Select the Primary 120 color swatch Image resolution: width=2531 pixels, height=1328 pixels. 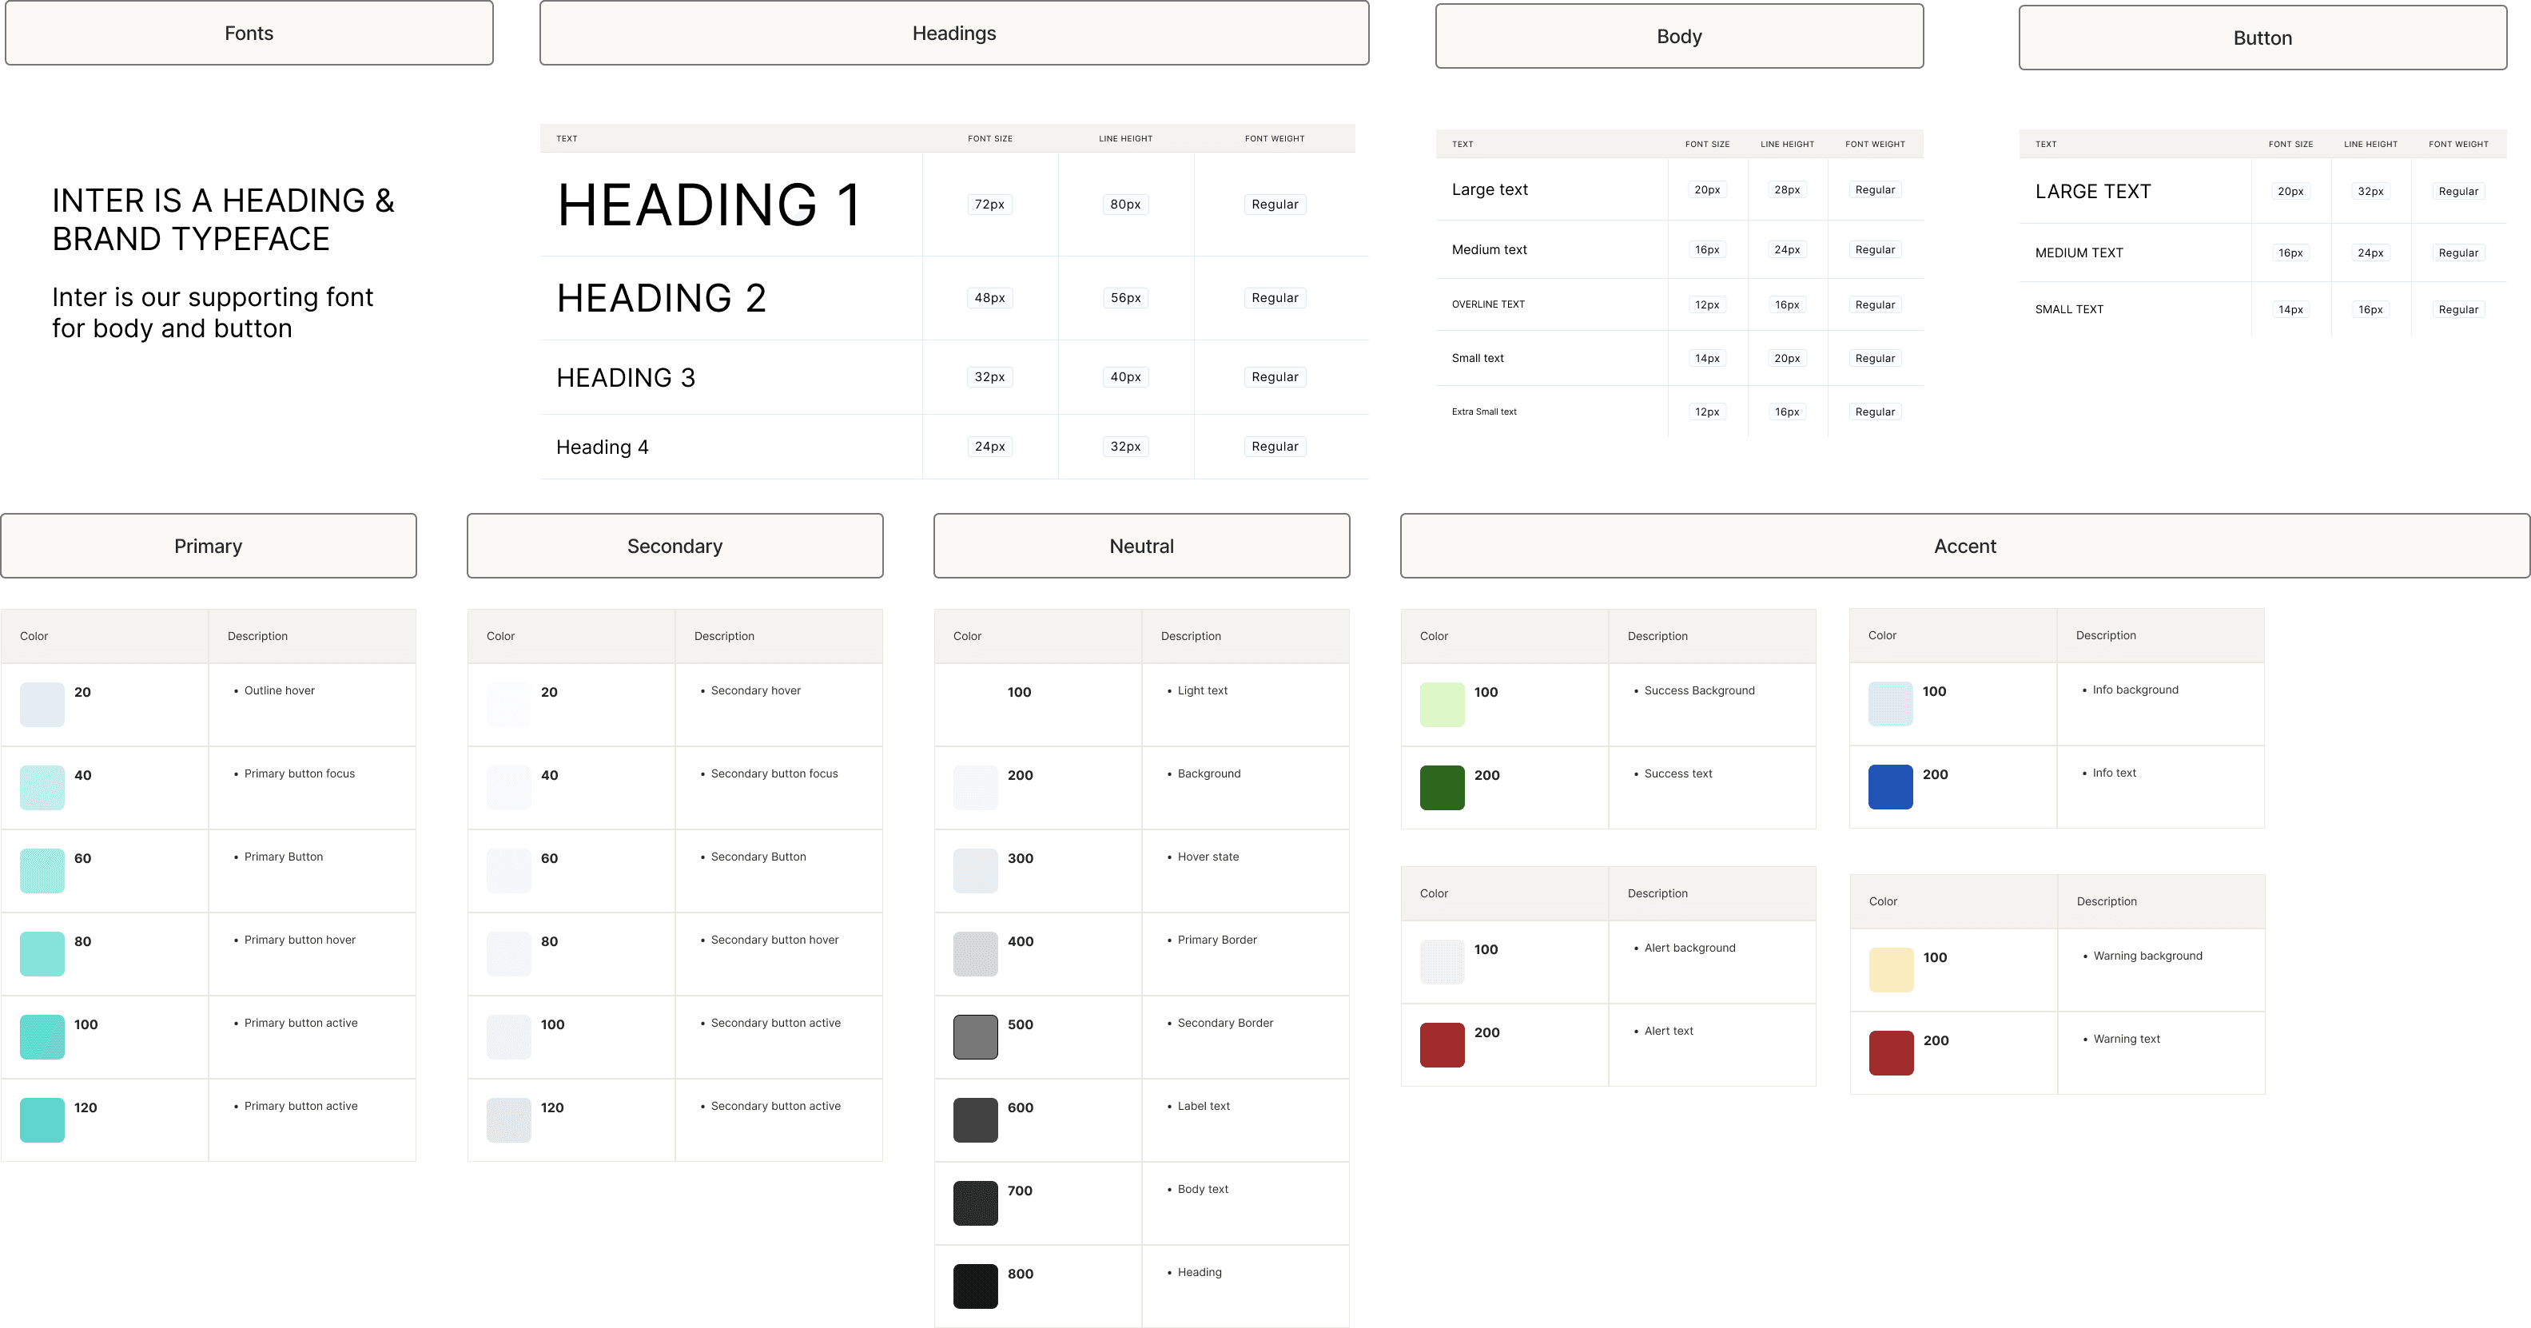tap(42, 1121)
